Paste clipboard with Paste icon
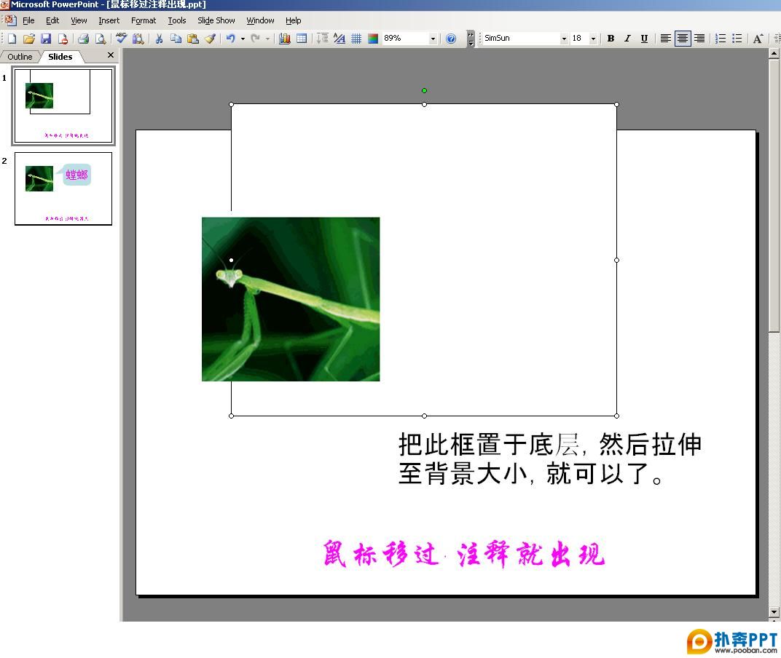Screen dimensions: 781x658 (x=193, y=39)
